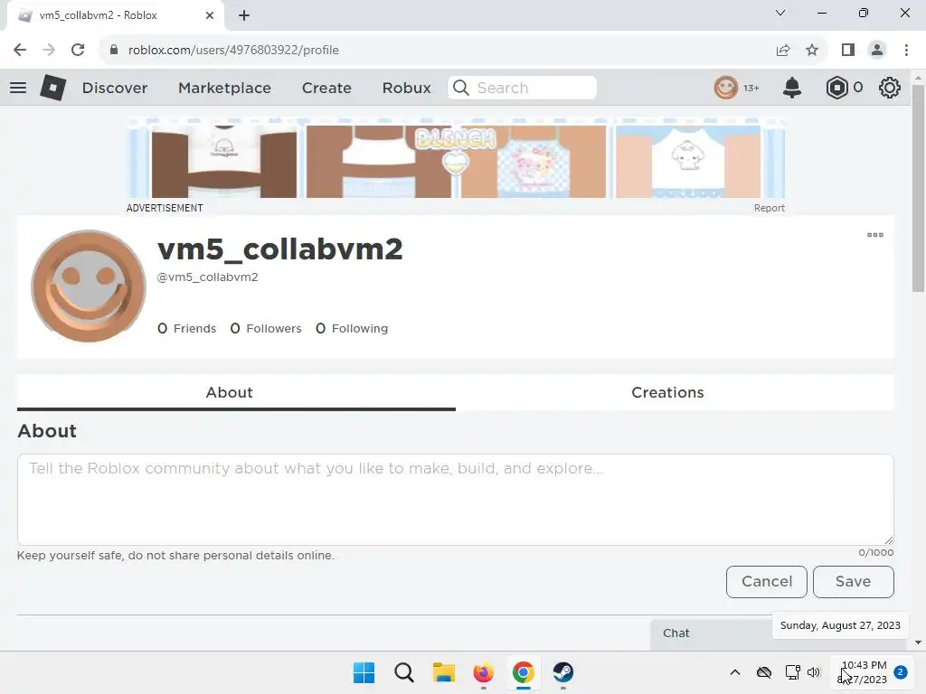Click the @vm5_collabvm2 username text
The height and width of the screenshot is (694, 926).
[207, 277]
